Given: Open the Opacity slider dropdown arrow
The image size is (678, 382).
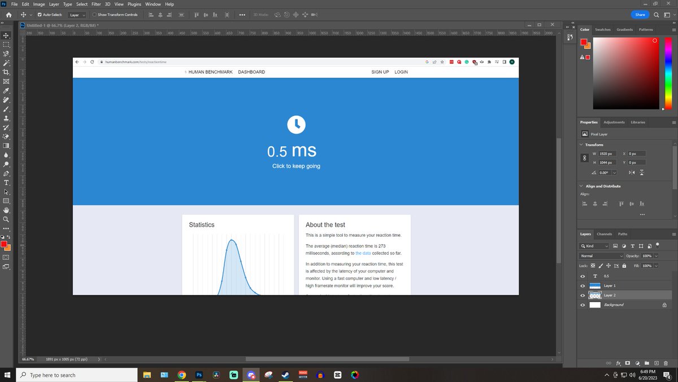Looking at the screenshot, I should click(655, 256).
